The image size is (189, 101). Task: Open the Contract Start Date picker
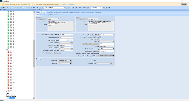72,45
